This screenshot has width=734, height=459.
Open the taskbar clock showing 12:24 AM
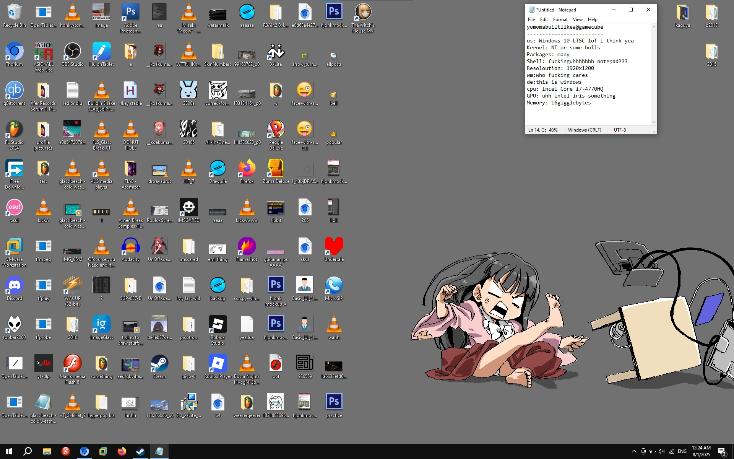coord(701,451)
